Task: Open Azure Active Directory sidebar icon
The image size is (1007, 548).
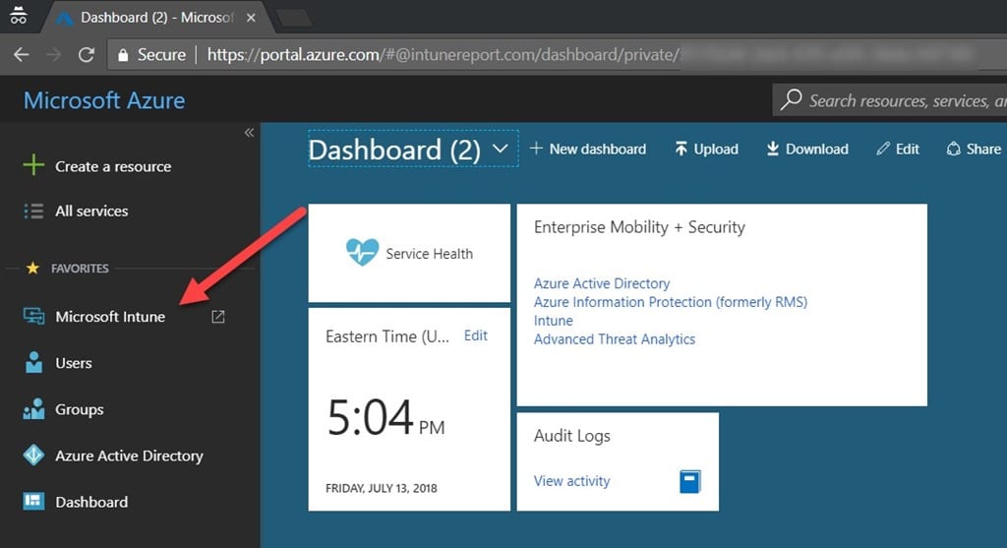Action: tap(33, 456)
